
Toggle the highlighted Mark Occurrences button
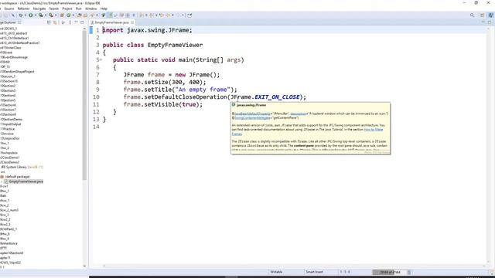110,15
